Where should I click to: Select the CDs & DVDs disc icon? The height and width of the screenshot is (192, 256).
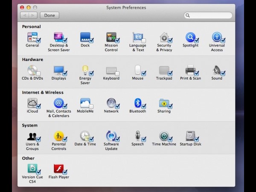32,70
